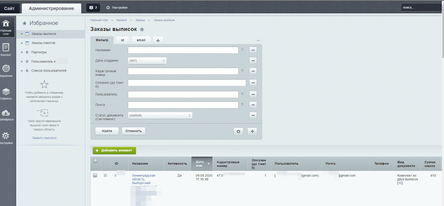Go to Контент breadcrumb
444x206 pixels.
[x=122, y=20]
